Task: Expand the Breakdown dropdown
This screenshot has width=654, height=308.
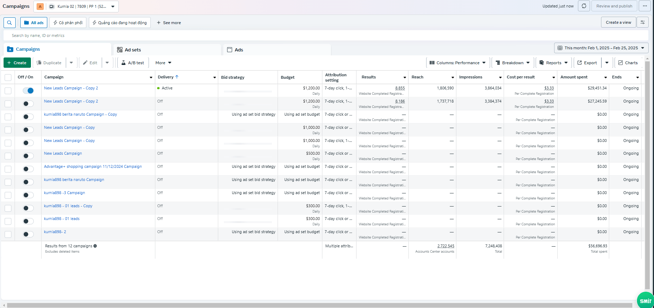Action: [x=513, y=63]
